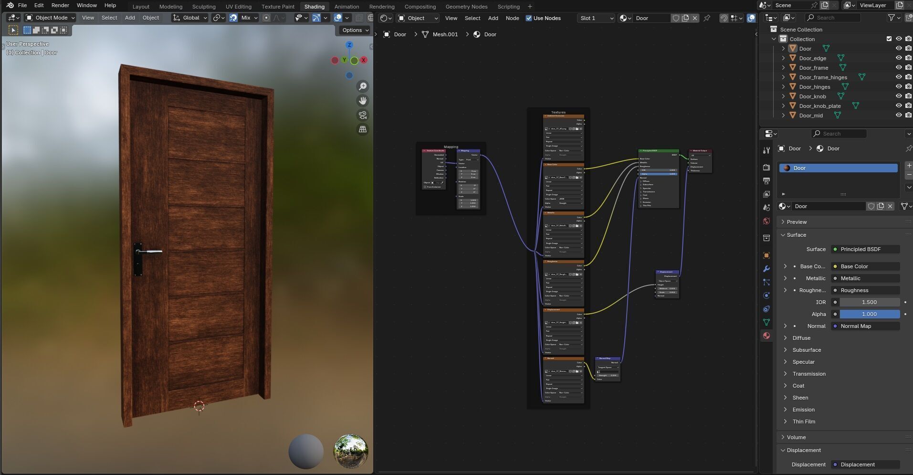Toggle pin icon in node editor header
Image resolution: width=913 pixels, height=475 pixels.
tap(707, 18)
